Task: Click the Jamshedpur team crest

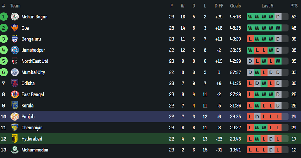Action: (x=15, y=50)
